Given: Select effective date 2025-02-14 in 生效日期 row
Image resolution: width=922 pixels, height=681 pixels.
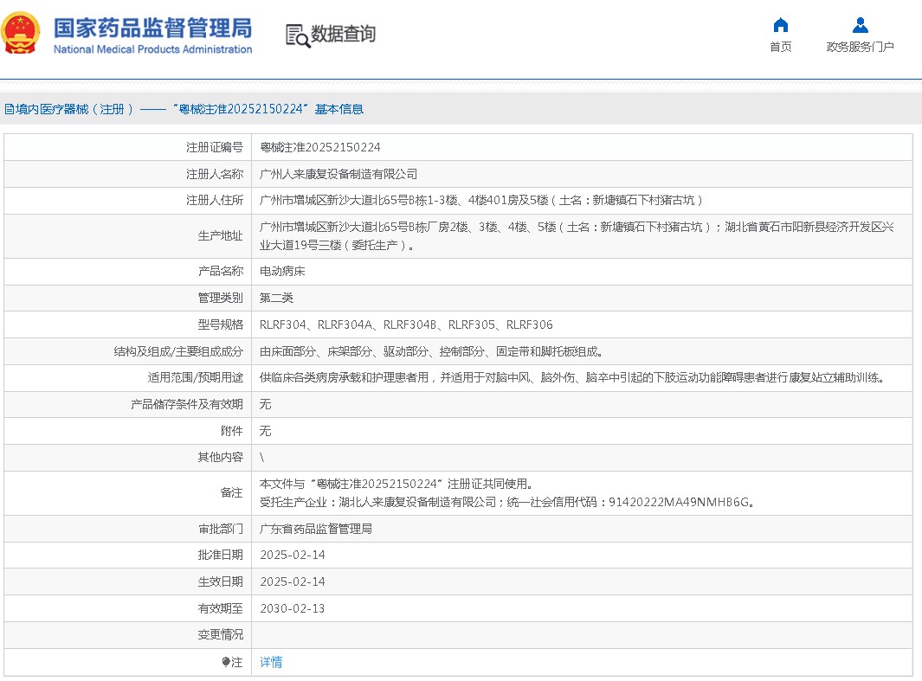Looking at the screenshot, I should pos(293,581).
